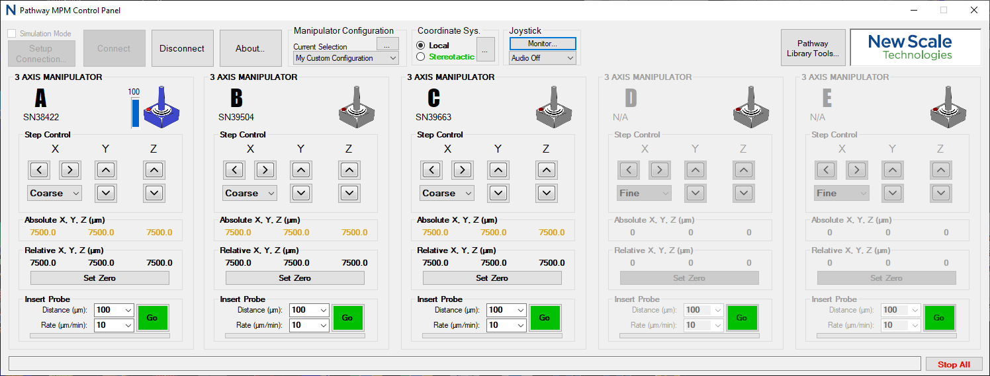Start probe insertion Go for manipulator C
Screen dimensions: 990x376
[x=545, y=318]
